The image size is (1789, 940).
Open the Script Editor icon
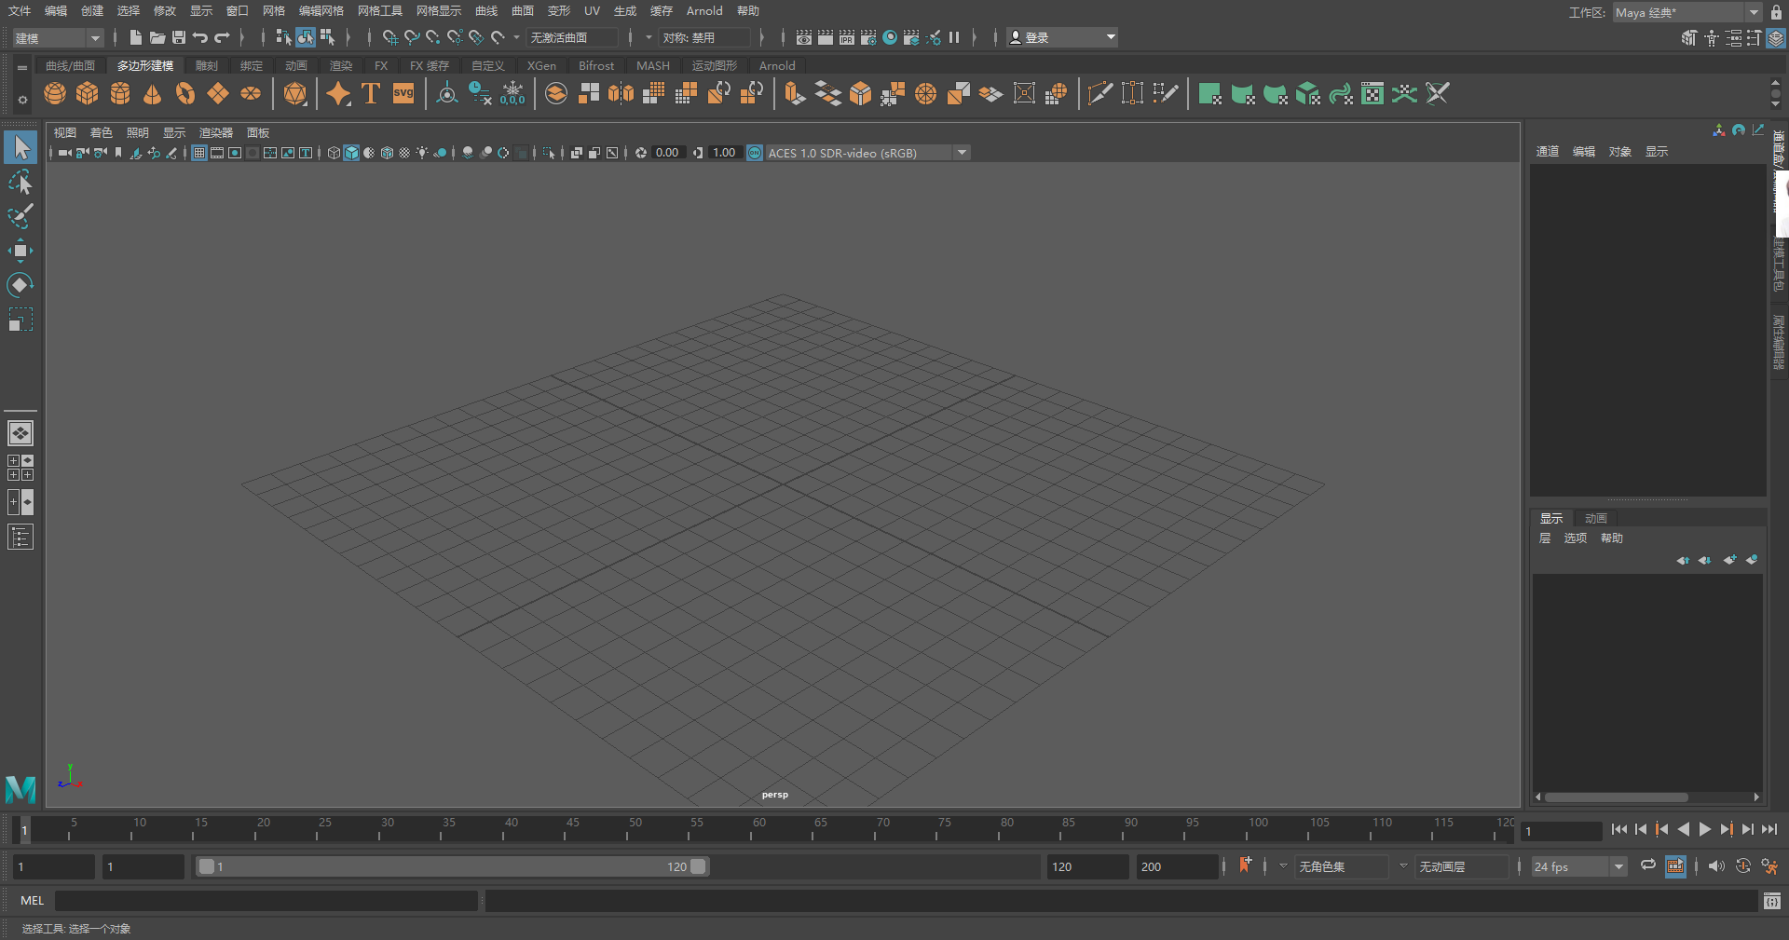coord(1771,901)
